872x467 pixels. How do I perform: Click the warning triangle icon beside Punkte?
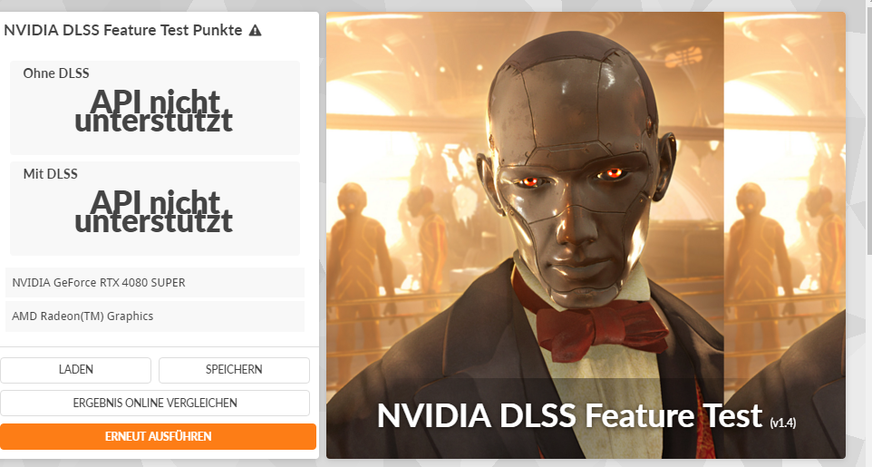tap(255, 31)
